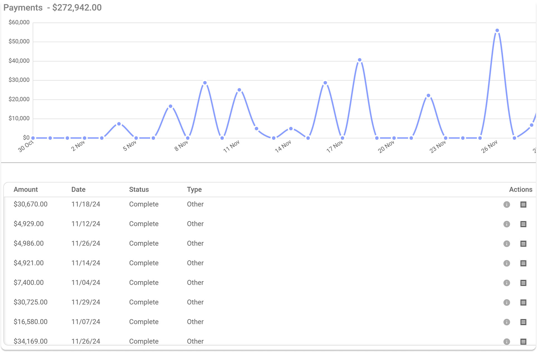Open details list icon on $34,169.00 row
The width and height of the screenshot is (537, 352).
coord(523,342)
